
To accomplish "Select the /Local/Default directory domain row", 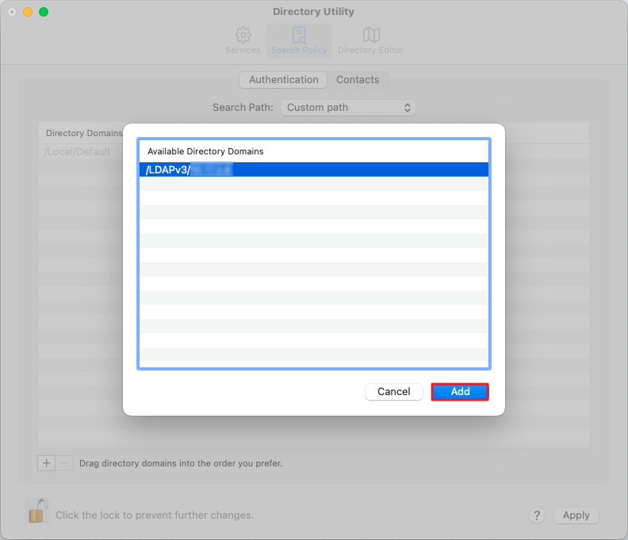I will pyautogui.click(x=78, y=152).
